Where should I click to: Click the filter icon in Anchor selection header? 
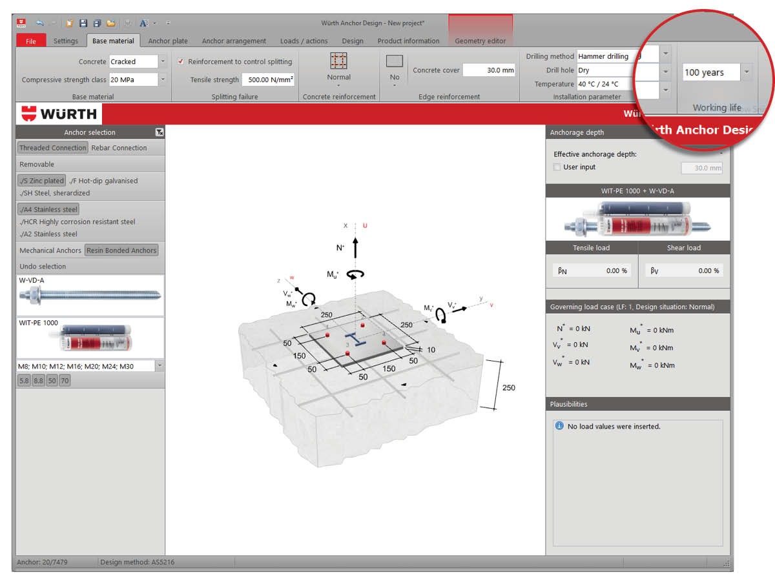click(x=160, y=132)
